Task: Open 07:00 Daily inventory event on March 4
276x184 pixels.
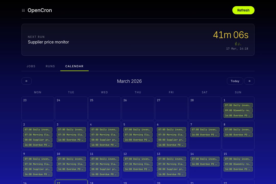Action: tap(105, 130)
